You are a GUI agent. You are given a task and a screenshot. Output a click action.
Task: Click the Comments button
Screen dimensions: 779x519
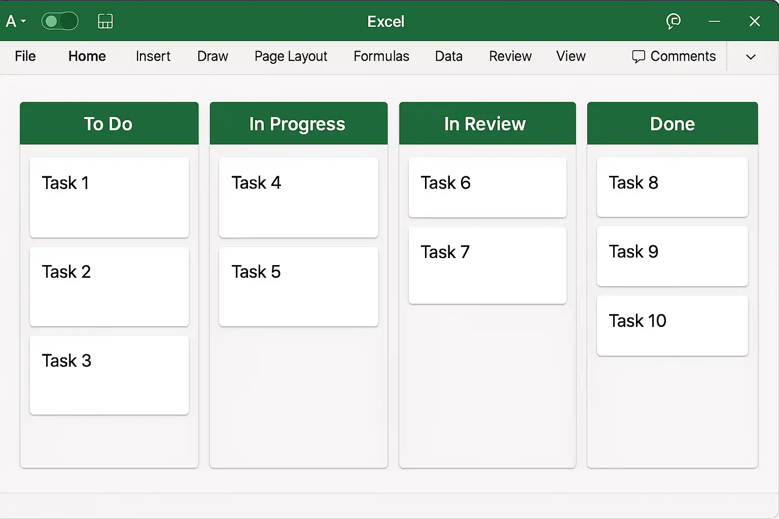pyautogui.click(x=674, y=56)
